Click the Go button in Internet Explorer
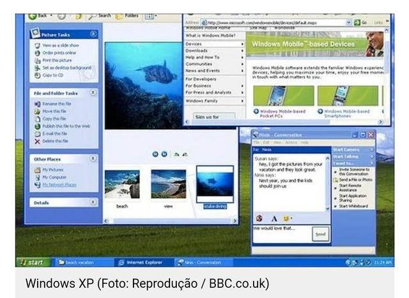Image resolution: width=409 pixels, height=298 pixels. pyautogui.click(x=360, y=23)
